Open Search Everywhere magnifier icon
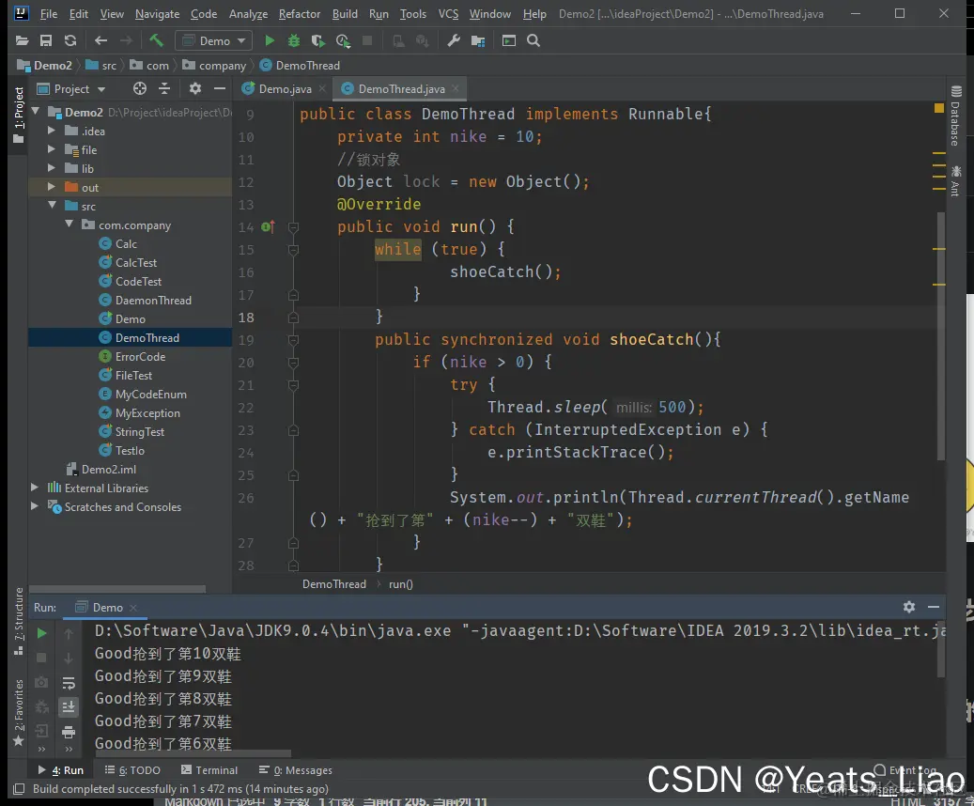Image resolution: width=974 pixels, height=806 pixels. tap(533, 41)
